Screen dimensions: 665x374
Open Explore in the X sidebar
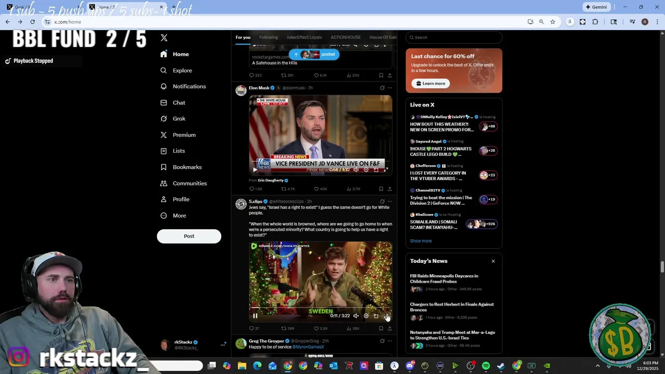(x=176, y=70)
